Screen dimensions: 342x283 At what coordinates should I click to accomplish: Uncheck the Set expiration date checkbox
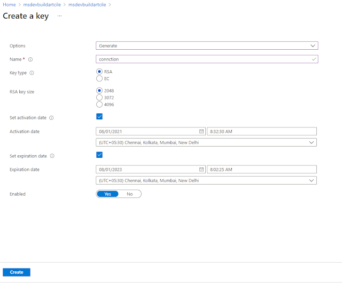pos(99,155)
